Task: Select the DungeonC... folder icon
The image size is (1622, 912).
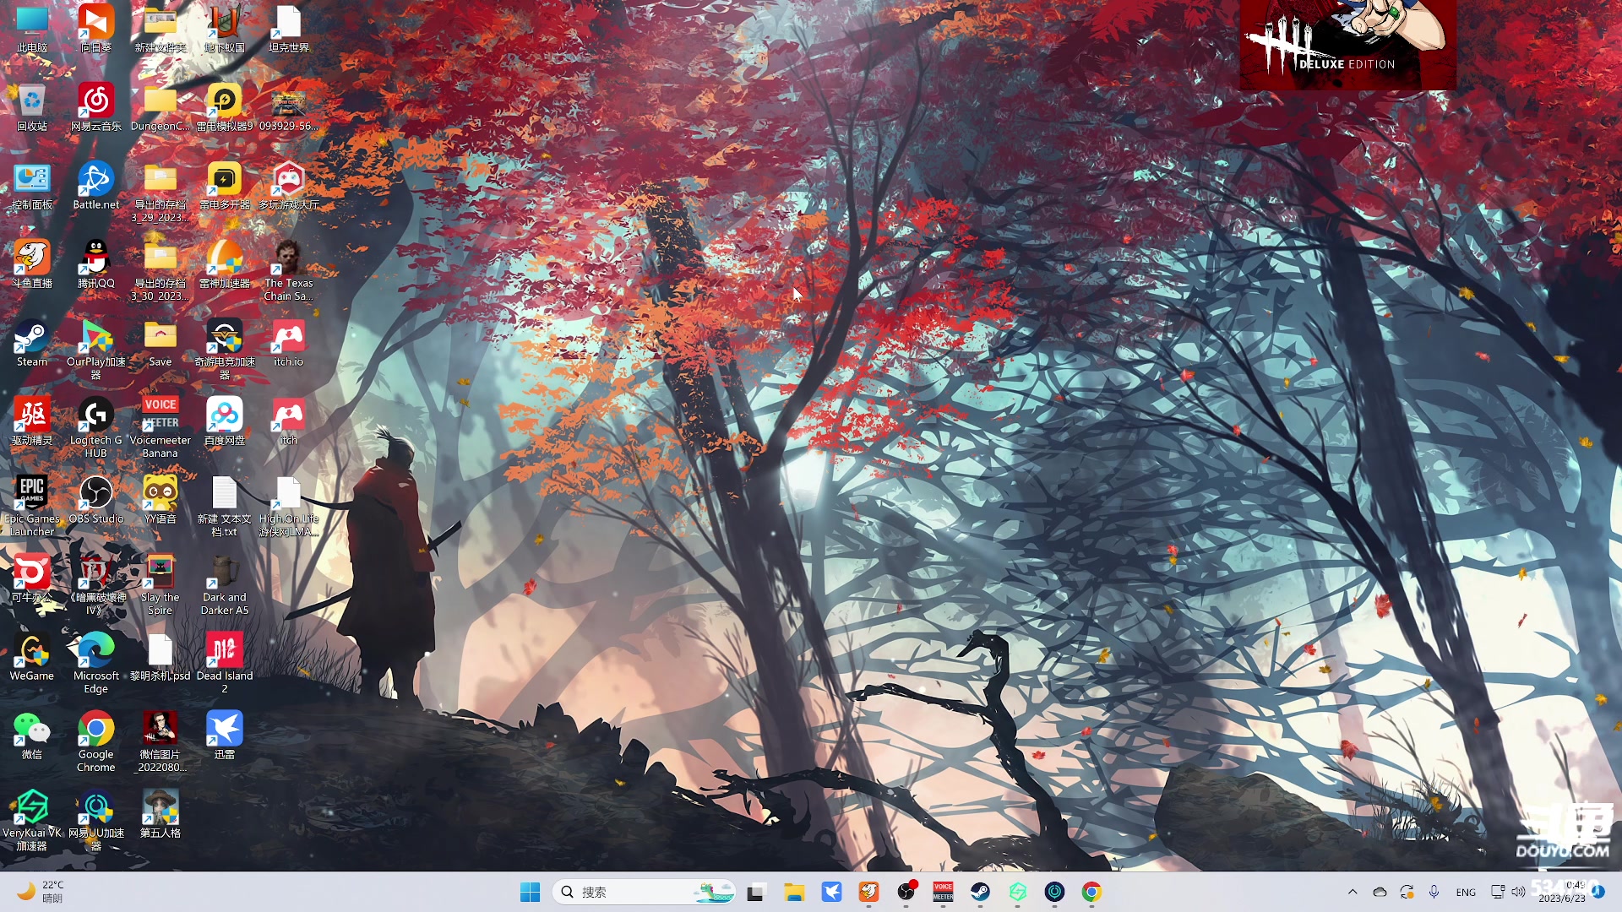Action: pos(161,108)
